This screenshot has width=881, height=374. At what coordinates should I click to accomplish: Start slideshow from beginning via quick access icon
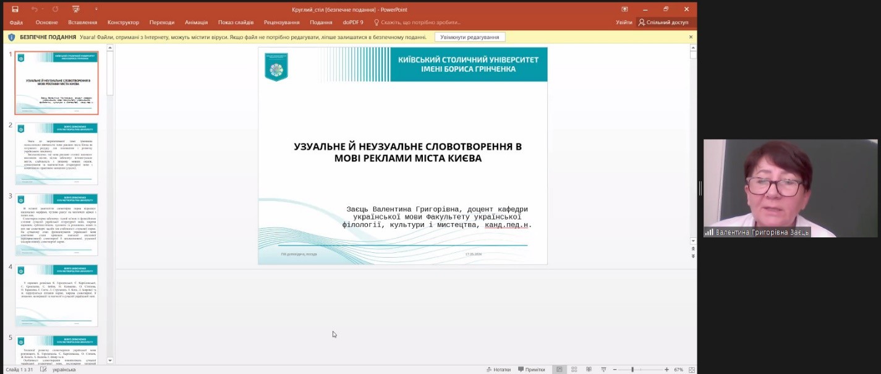click(x=75, y=9)
